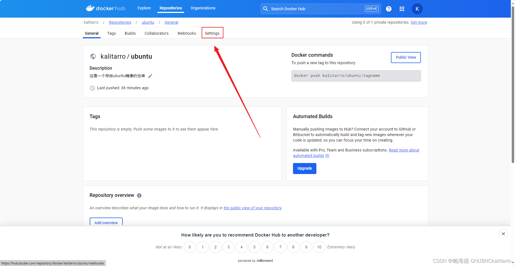Click the search magnifier icon
Viewport: 515px width, 266px height.
point(266,9)
